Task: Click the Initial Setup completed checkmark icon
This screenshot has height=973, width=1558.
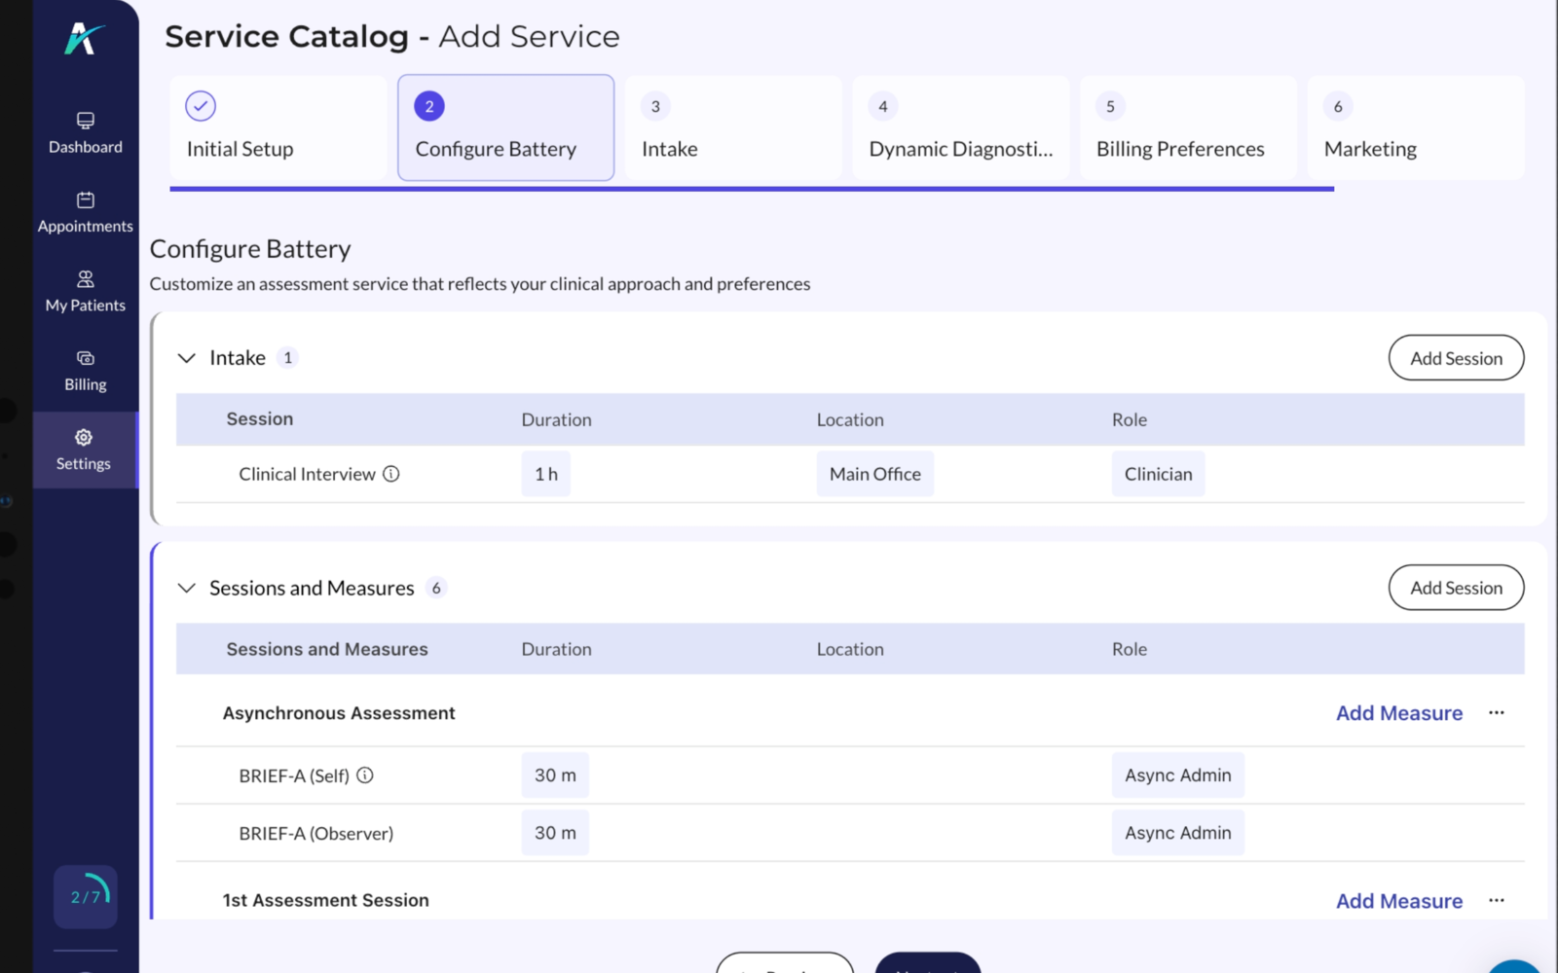Action: [201, 106]
